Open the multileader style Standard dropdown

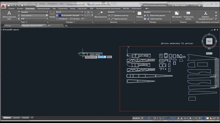pyautogui.click(x=121, y=12)
